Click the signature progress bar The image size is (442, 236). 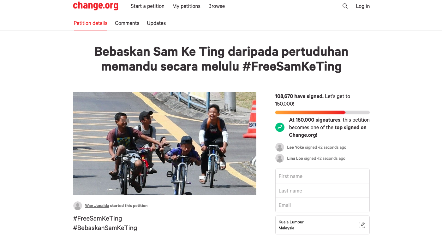322,112
